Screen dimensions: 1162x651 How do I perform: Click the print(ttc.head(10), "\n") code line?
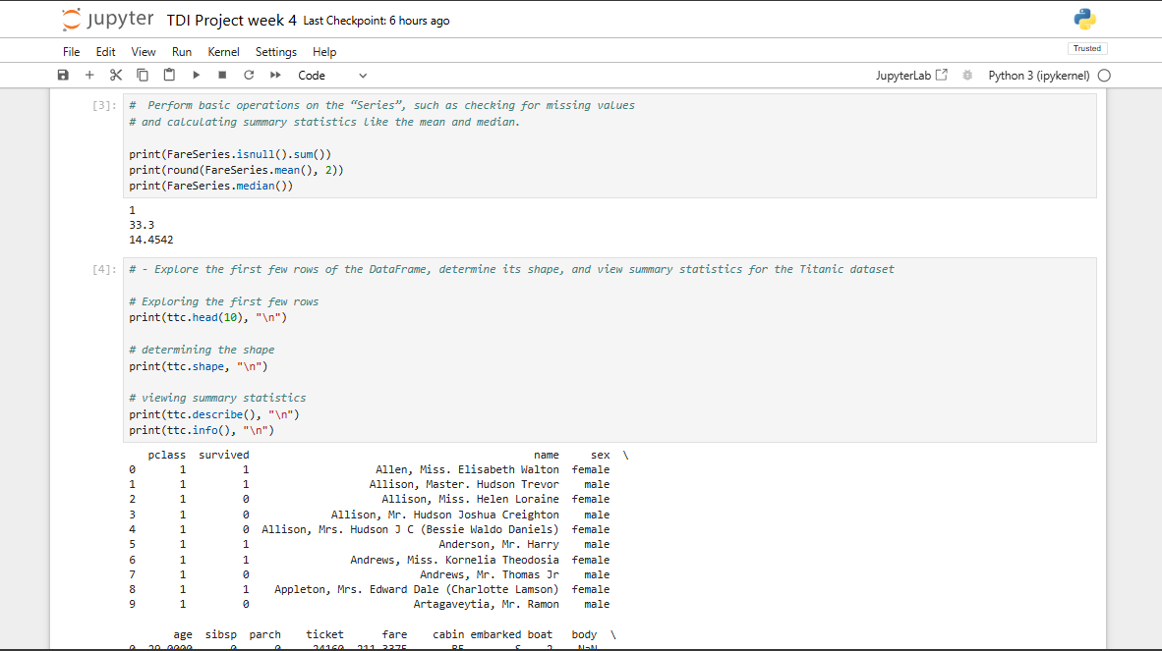tap(207, 317)
